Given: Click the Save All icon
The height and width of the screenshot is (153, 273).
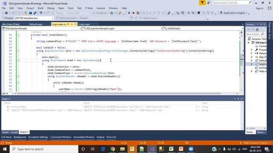Looking at the screenshot, I should [x=35, y=13].
